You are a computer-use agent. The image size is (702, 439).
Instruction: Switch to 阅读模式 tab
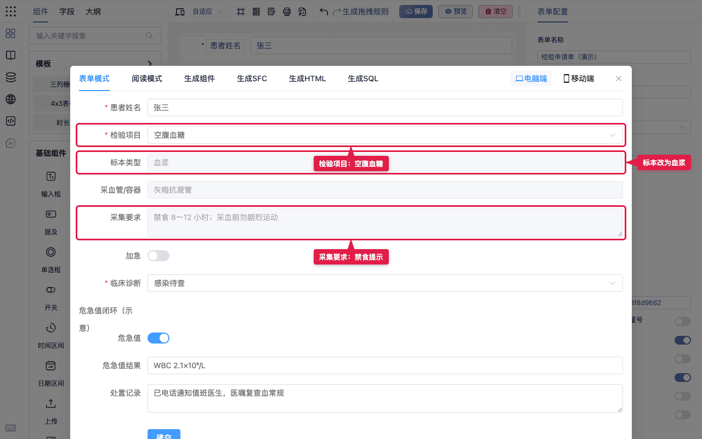click(147, 78)
